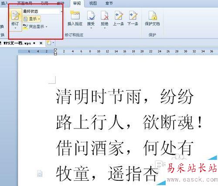Switch to the 插入 insert tab
This screenshot has width=218, height=186.
[4, 3]
